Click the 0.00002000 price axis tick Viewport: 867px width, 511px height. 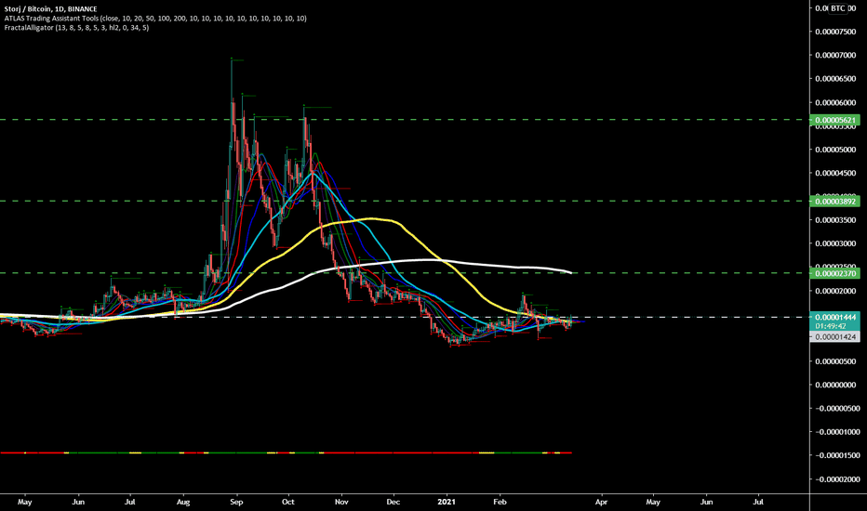click(x=835, y=291)
